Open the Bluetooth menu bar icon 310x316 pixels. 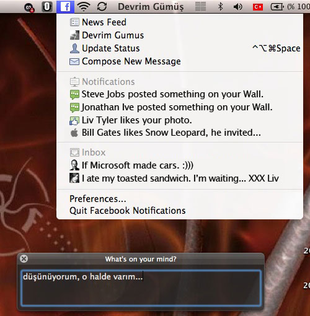point(221,7)
